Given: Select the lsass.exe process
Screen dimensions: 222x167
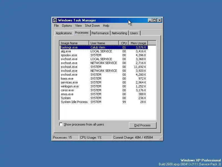Looking at the screenshot, I should [x=104, y=78].
